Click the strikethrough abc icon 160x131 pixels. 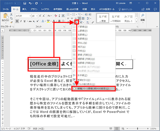[30, 21]
